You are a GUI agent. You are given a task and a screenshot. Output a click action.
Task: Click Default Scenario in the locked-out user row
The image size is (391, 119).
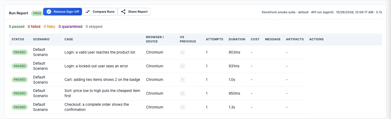[x=40, y=66]
